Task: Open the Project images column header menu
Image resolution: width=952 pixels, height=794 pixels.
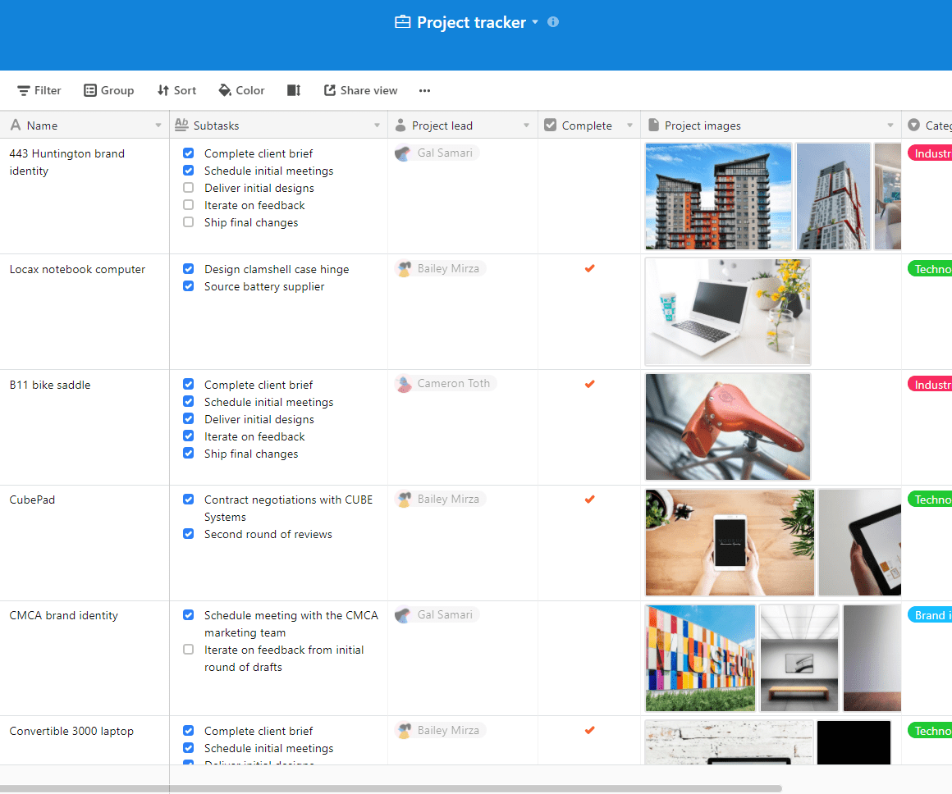Action: coord(890,125)
